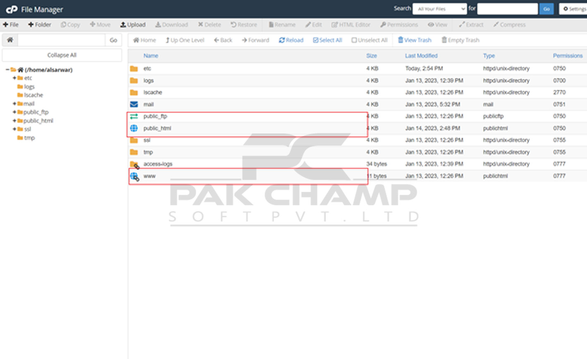Open the Upload tool

coord(133,25)
